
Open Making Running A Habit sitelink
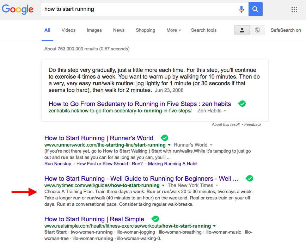(173, 164)
